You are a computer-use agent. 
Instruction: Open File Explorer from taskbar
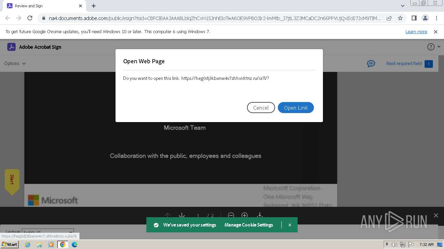pos(39,245)
